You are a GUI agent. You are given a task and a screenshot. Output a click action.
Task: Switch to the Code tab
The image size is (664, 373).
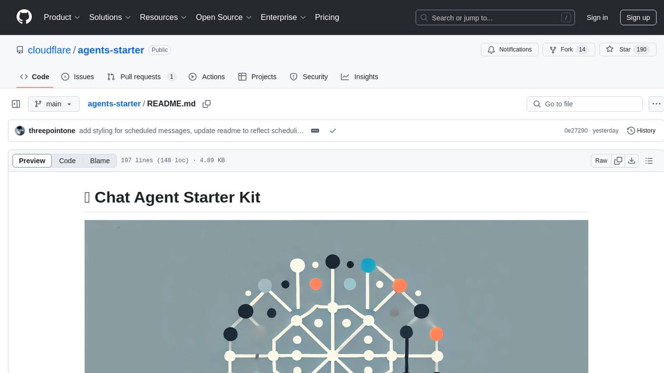tap(35, 77)
